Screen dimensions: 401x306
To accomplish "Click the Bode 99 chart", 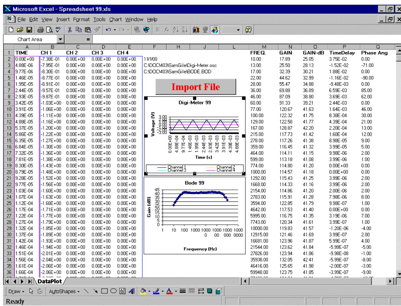I will click(x=195, y=215).
